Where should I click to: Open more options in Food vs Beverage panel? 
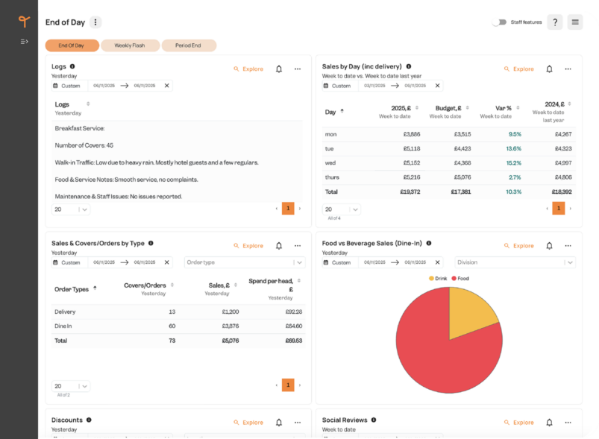coord(568,245)
